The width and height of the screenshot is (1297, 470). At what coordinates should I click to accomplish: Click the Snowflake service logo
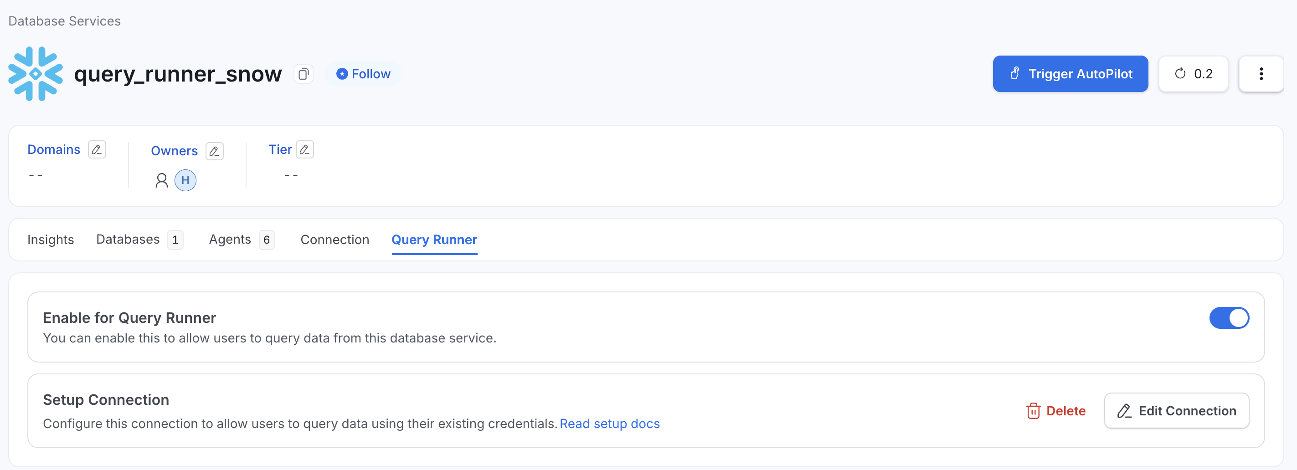(35, 73)
